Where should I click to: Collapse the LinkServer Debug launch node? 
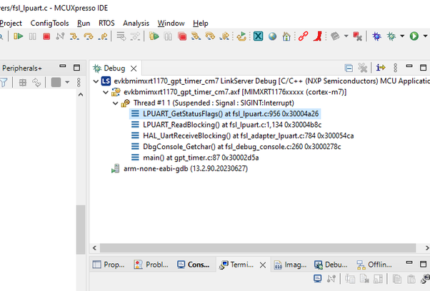click(96, 81)
